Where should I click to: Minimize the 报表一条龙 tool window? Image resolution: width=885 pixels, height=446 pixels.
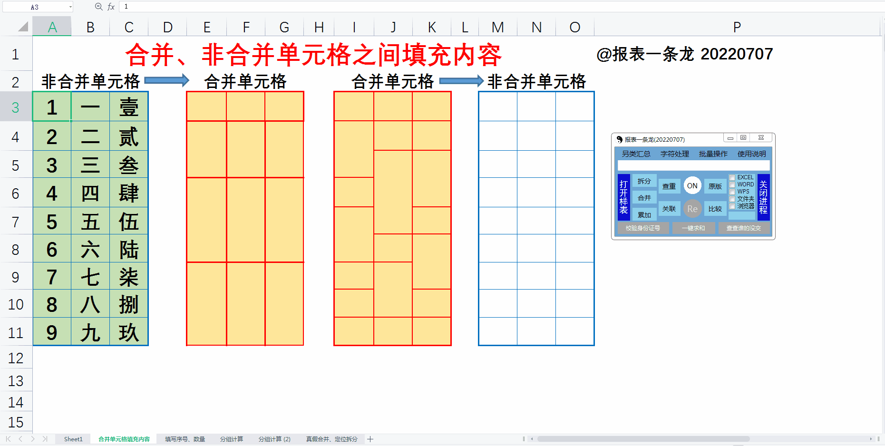tap(730, 138)
